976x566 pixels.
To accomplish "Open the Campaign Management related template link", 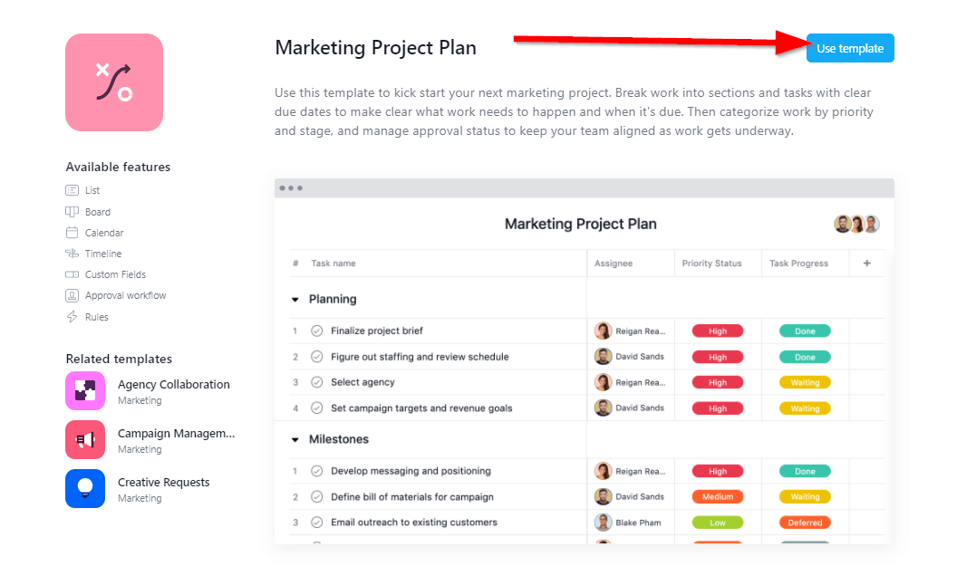I will click(176, 434).
